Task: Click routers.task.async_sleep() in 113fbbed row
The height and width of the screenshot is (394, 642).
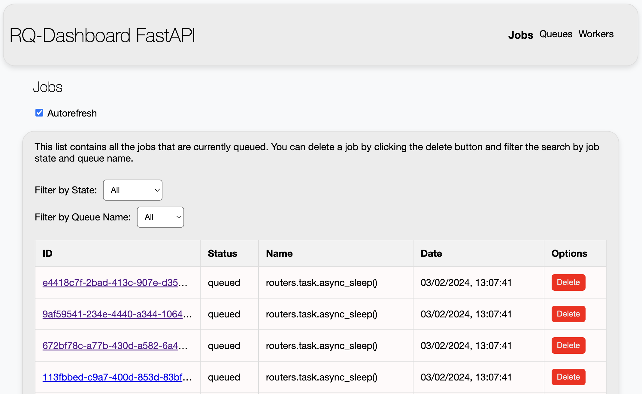Action: point(322,377)
